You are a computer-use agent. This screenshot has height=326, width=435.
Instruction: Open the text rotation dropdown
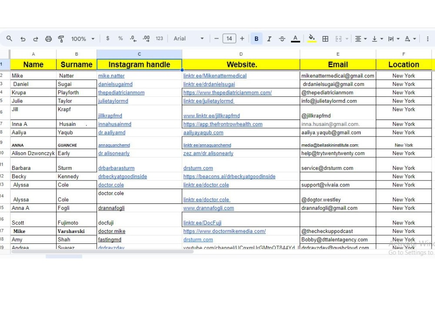tap(410, 39)
